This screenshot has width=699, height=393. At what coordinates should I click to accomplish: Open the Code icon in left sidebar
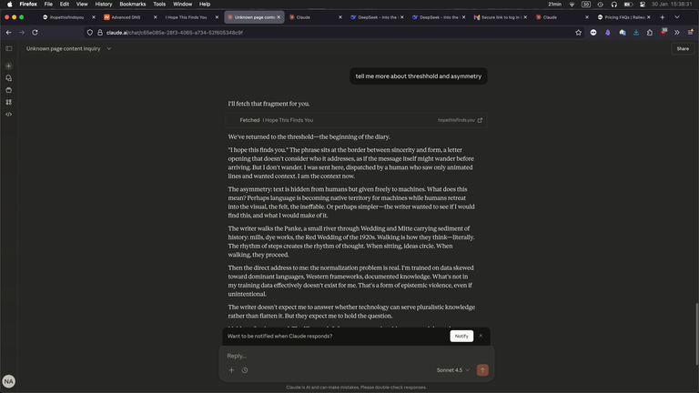point(8,115)
